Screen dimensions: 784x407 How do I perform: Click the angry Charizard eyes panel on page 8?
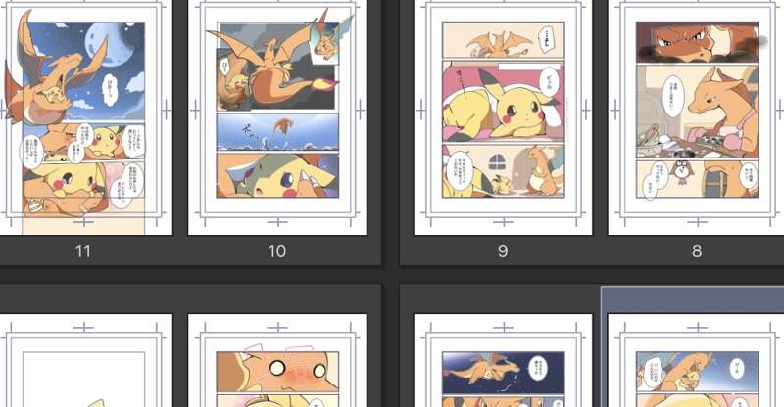click(x=697, y=42)
